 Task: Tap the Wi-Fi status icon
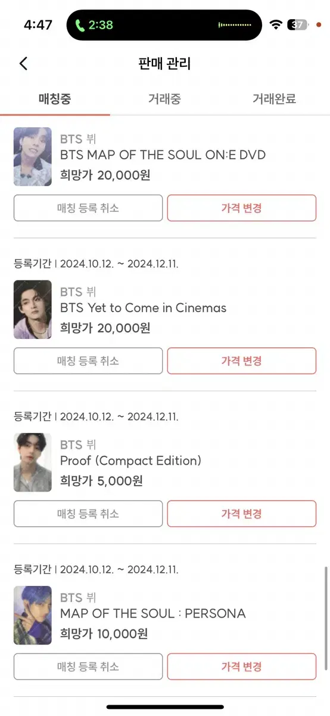point(275,24)
